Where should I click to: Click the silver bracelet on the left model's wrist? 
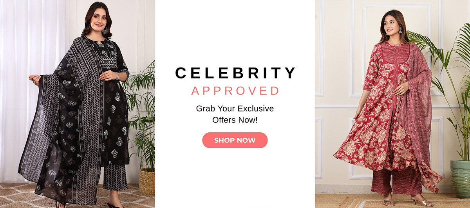(x=117, y=76)
